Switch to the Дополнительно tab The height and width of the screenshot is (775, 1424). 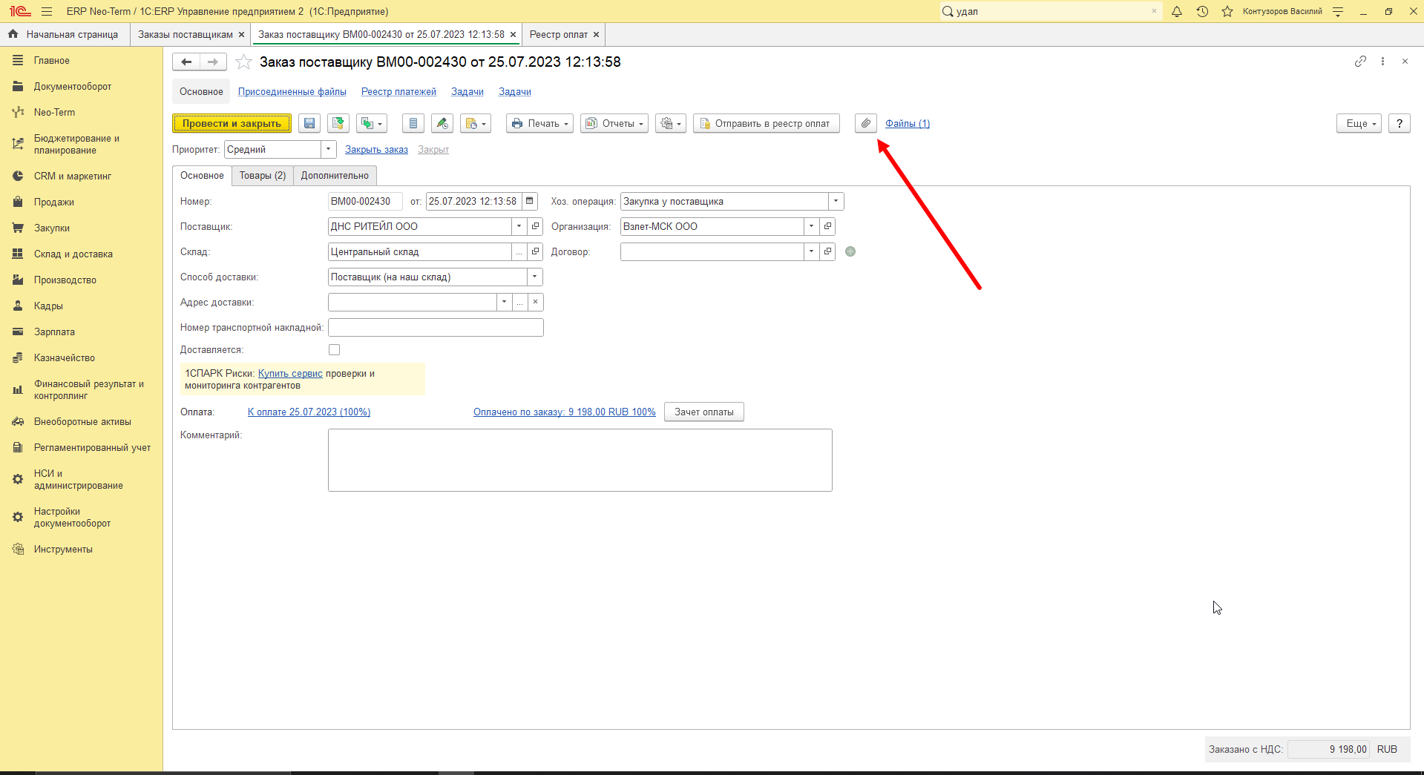pyautogui.click(x=335, y=176)
